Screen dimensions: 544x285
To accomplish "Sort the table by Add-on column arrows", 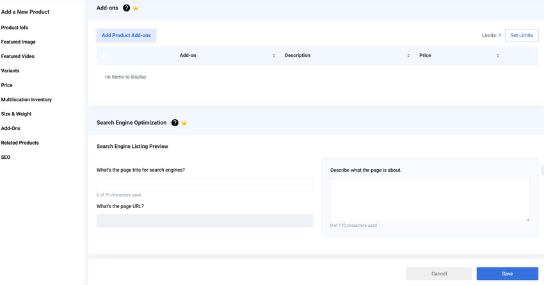I will tap(274, 56).
